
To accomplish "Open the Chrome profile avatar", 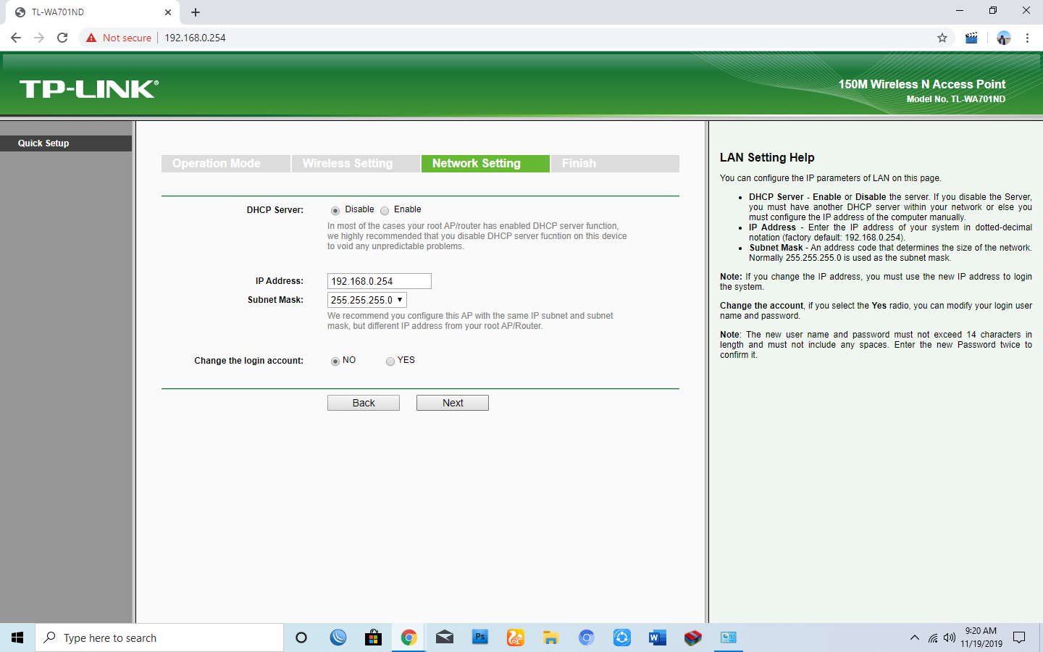I will (x=1003, y=38).
